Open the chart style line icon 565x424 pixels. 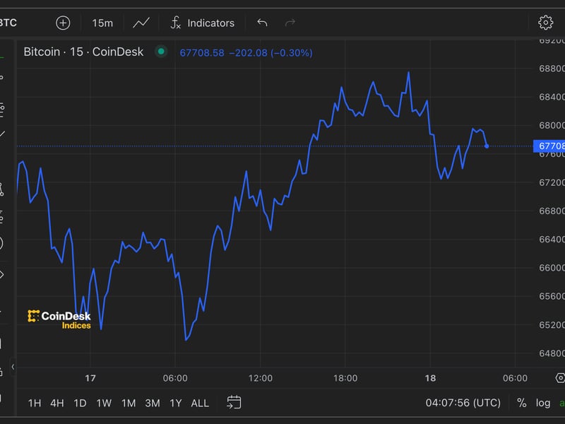tap(141, 23)
